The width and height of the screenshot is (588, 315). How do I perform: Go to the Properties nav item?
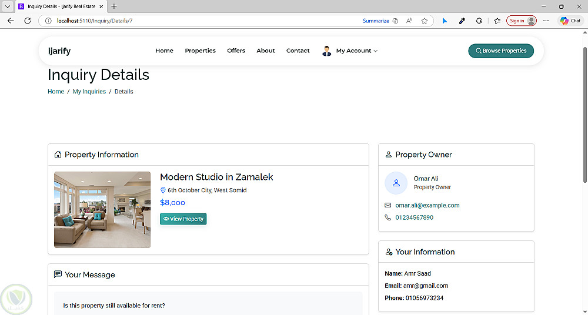click(200, 51)
